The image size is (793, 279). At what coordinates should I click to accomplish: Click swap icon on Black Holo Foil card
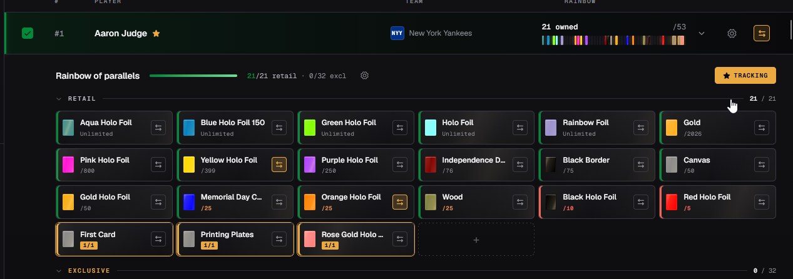tap(641, 202)
